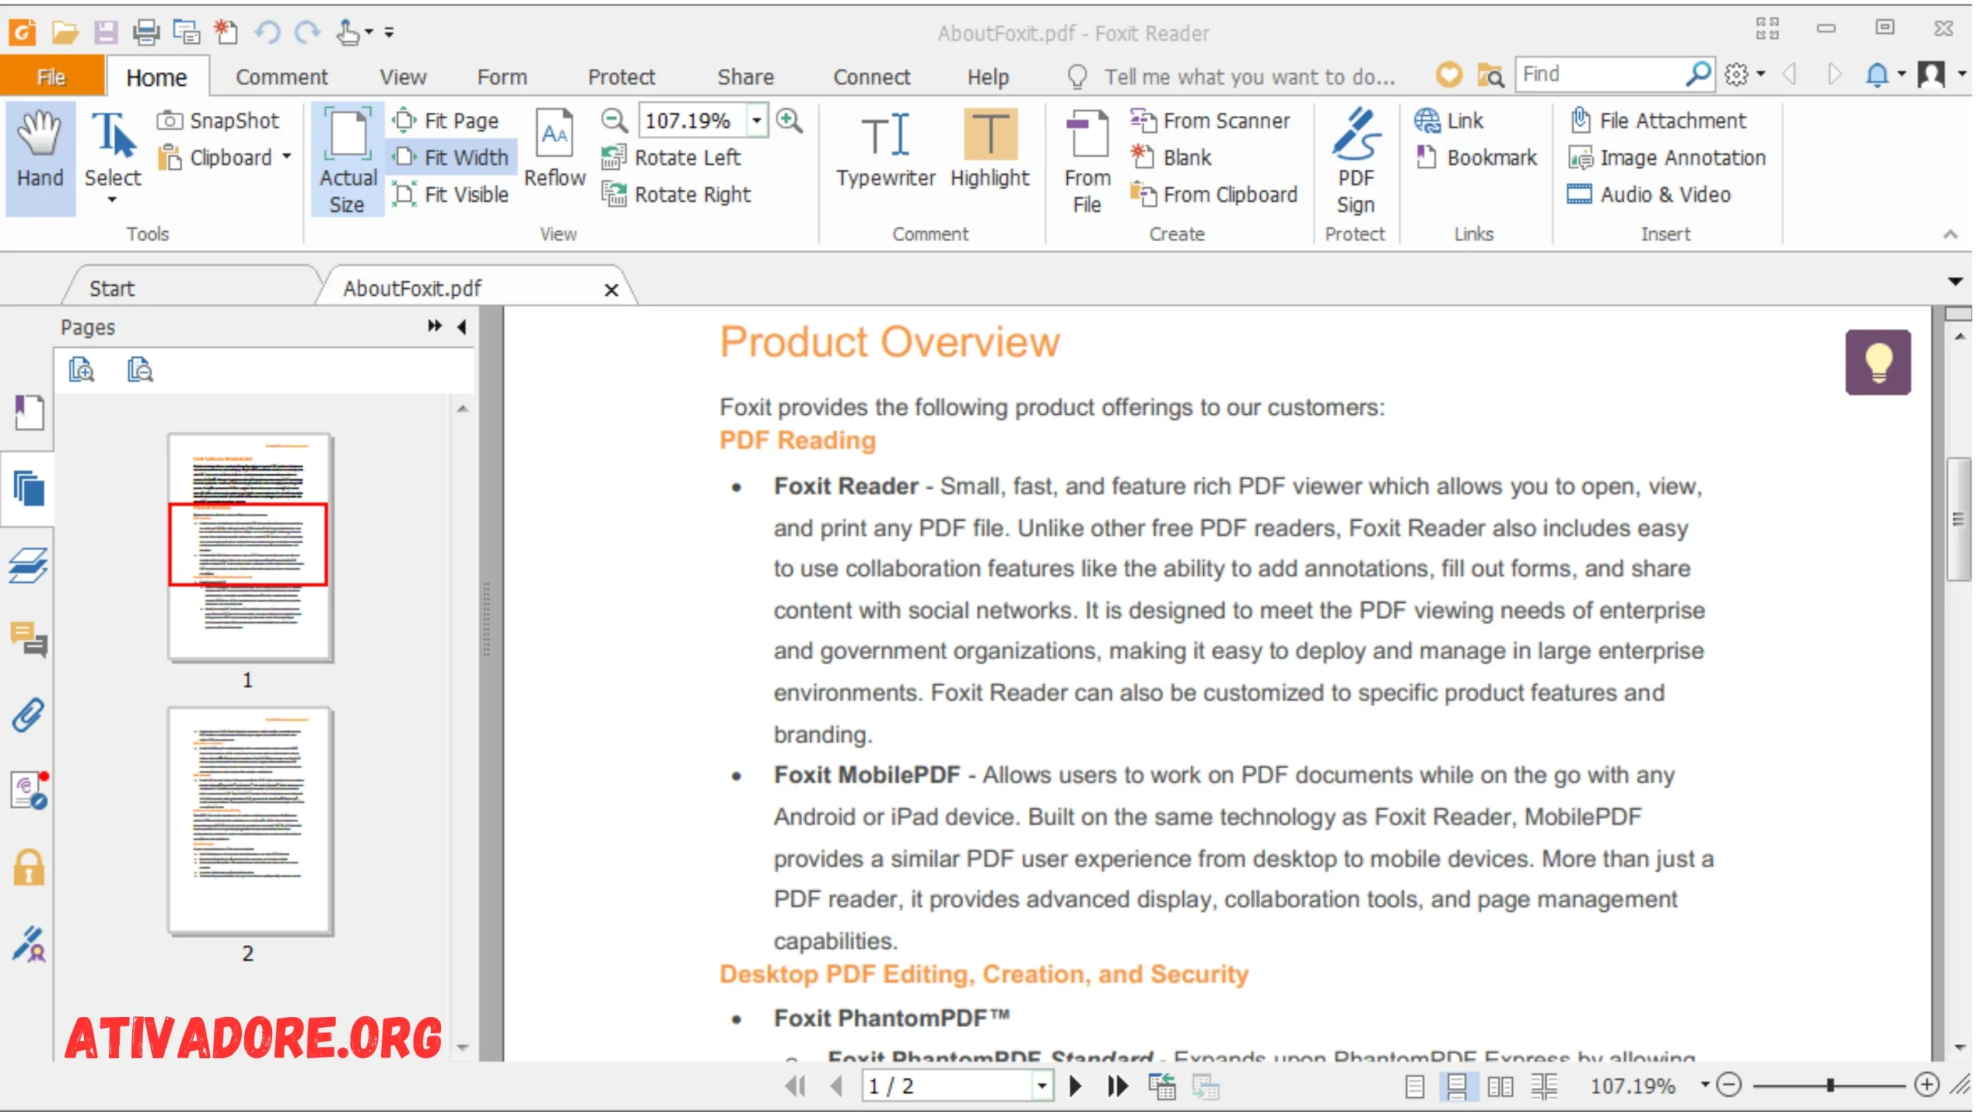The height and width of the screenshot is (1112, 1978).
Task: Switch to continuous facing layout in status bar
Action: [x=1544, y=1086]
